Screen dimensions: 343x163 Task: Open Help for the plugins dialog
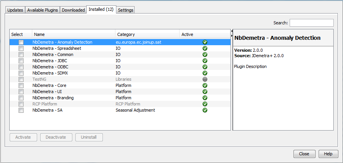[328, 154]
